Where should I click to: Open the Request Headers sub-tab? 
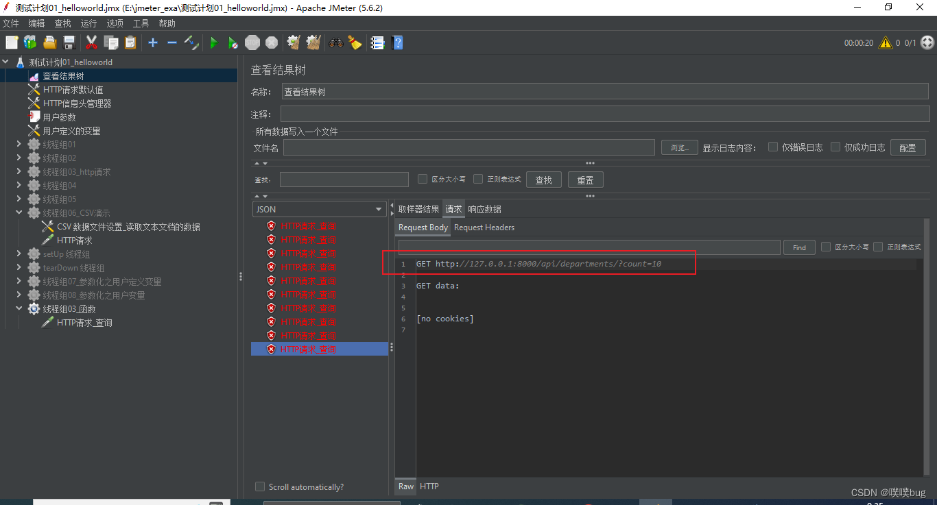point(484,227)
